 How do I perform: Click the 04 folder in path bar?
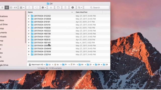(x=97, y=64)
